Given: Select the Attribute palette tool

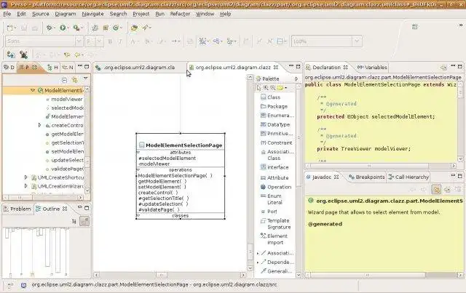Looking at the screenshot, I should coord(275,178).
